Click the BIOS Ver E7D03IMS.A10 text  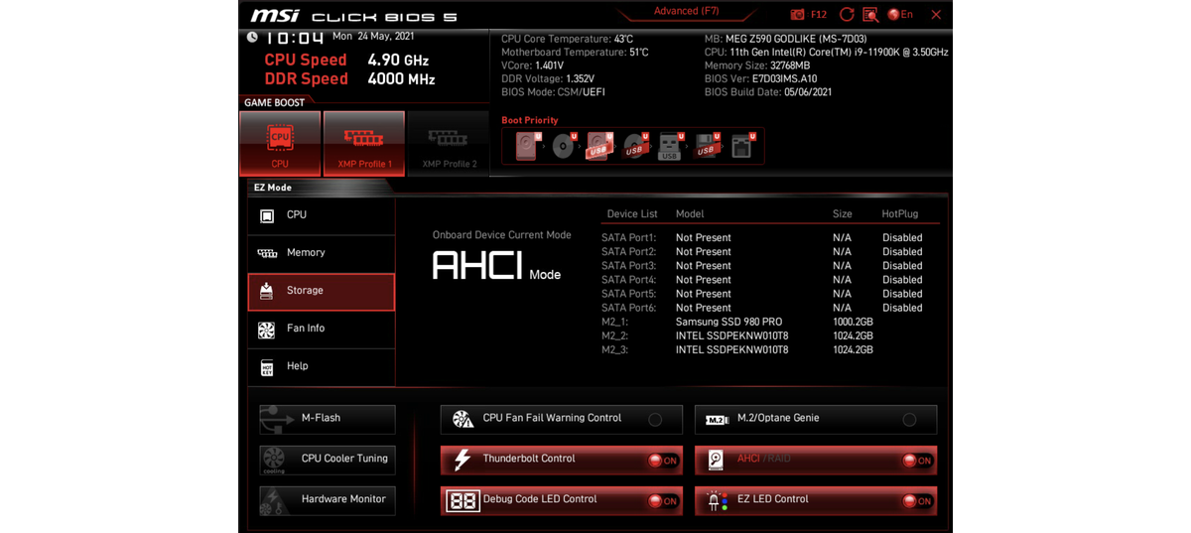[761, 79]
